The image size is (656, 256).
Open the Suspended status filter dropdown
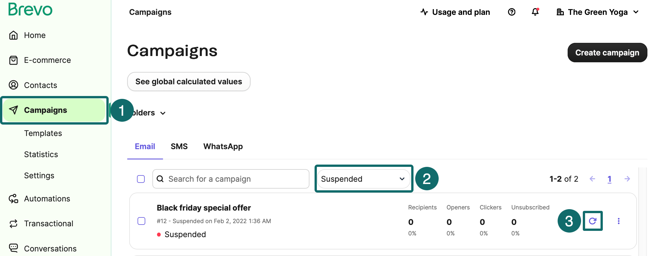(x=363, y=179)
